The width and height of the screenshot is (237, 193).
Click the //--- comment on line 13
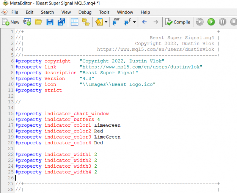point(22,102)
